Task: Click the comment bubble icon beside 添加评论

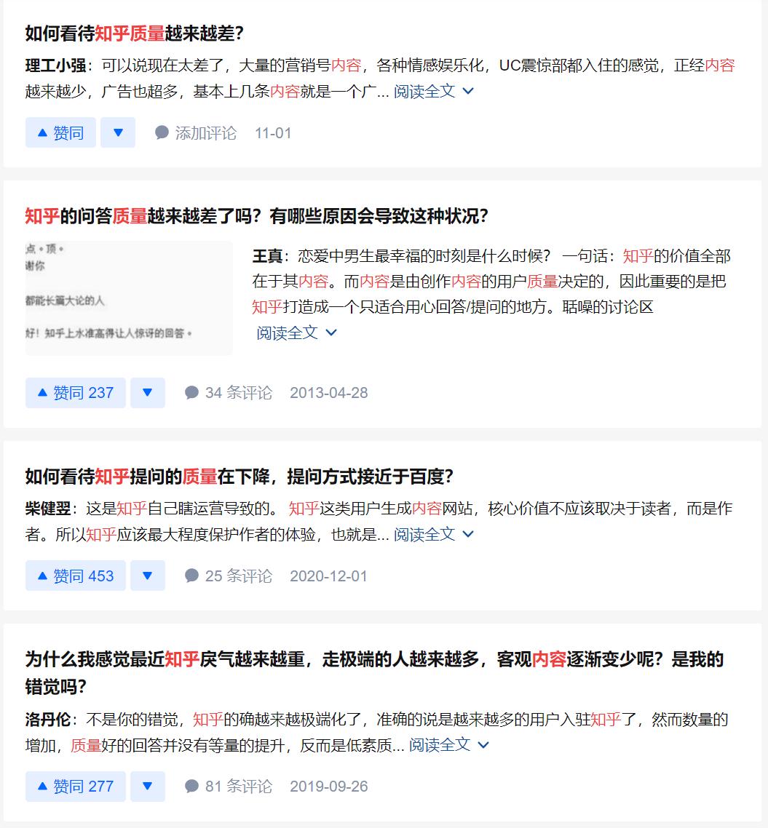Action: [162, 132]
